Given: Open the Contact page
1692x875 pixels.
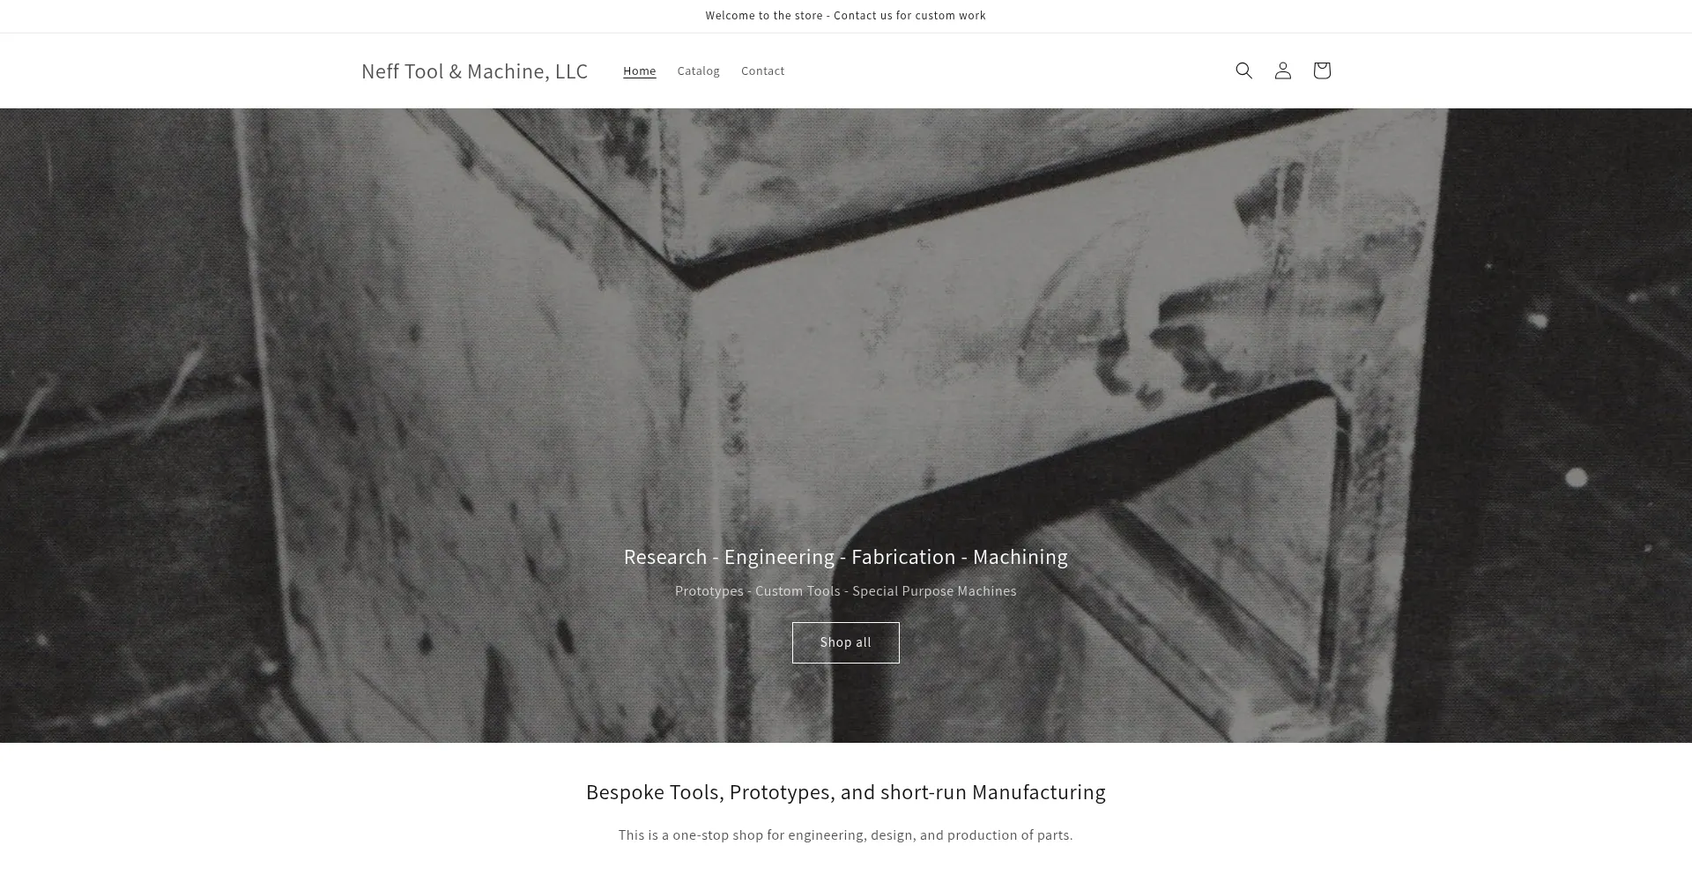Looking at the screenshot, I should 762,70.
